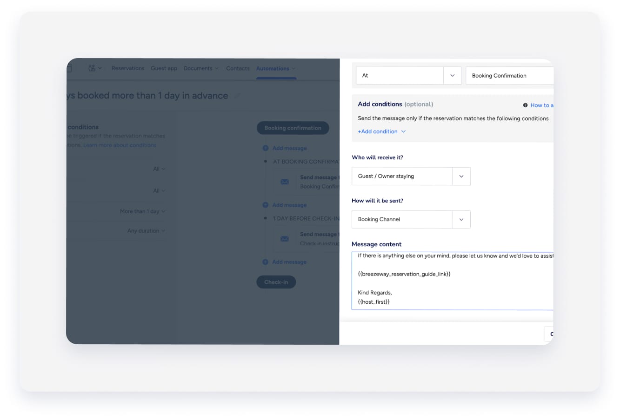This screenshot has height=419, width=620.
Task: Click the Kind Regards, line
Action: pyautogui.click(x=375, y=293)
